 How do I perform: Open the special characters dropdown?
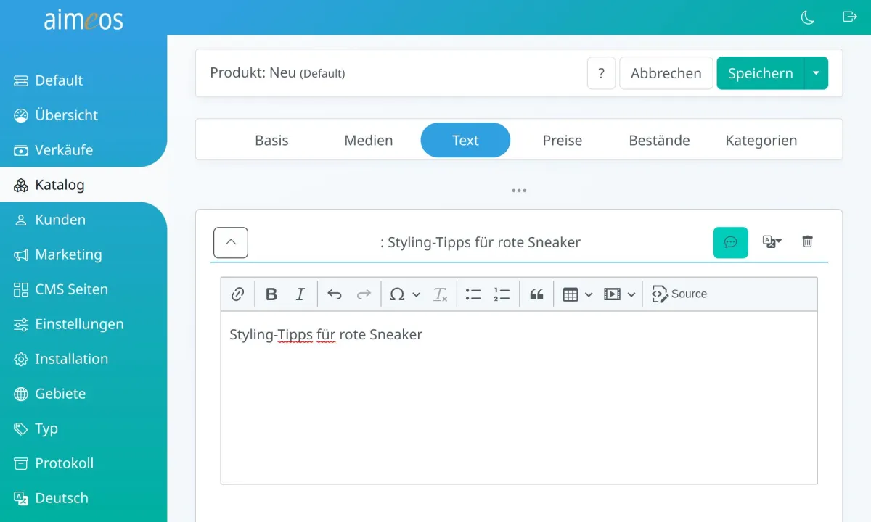click(x=404, y=294)
